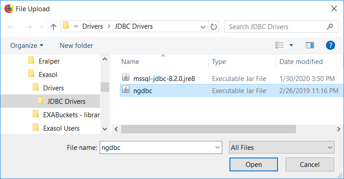Click the 1/30/2020 3:50 PM date cell
344x179 pixels.
click(307, 78)
